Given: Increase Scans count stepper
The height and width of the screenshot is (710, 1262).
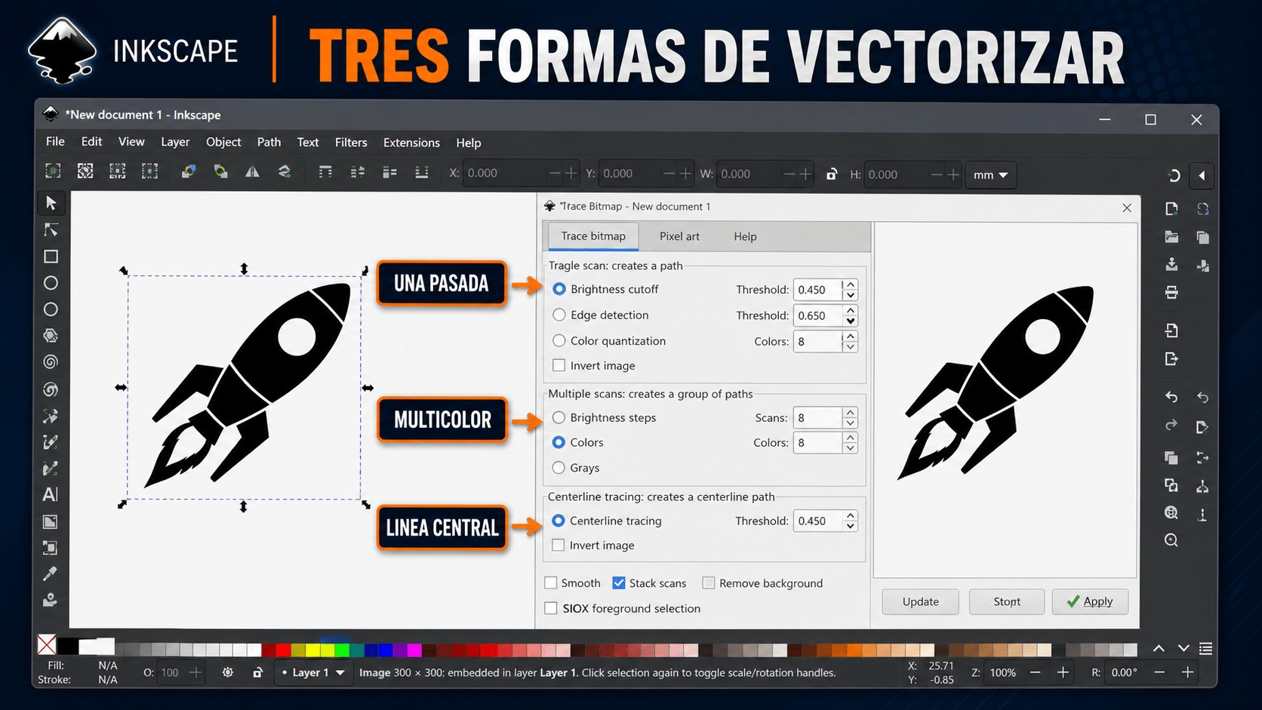Looking at the screenshot, I should pos(851,412).
